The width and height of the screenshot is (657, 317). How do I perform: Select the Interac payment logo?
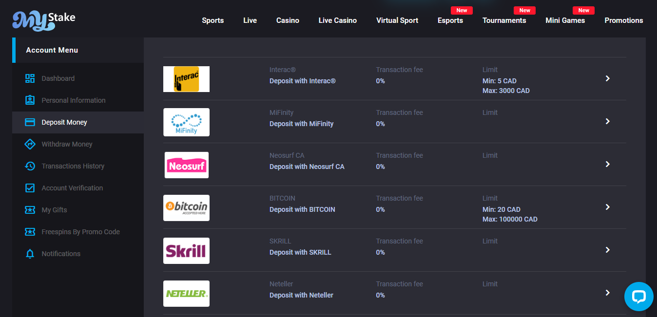tap(186, 79)
